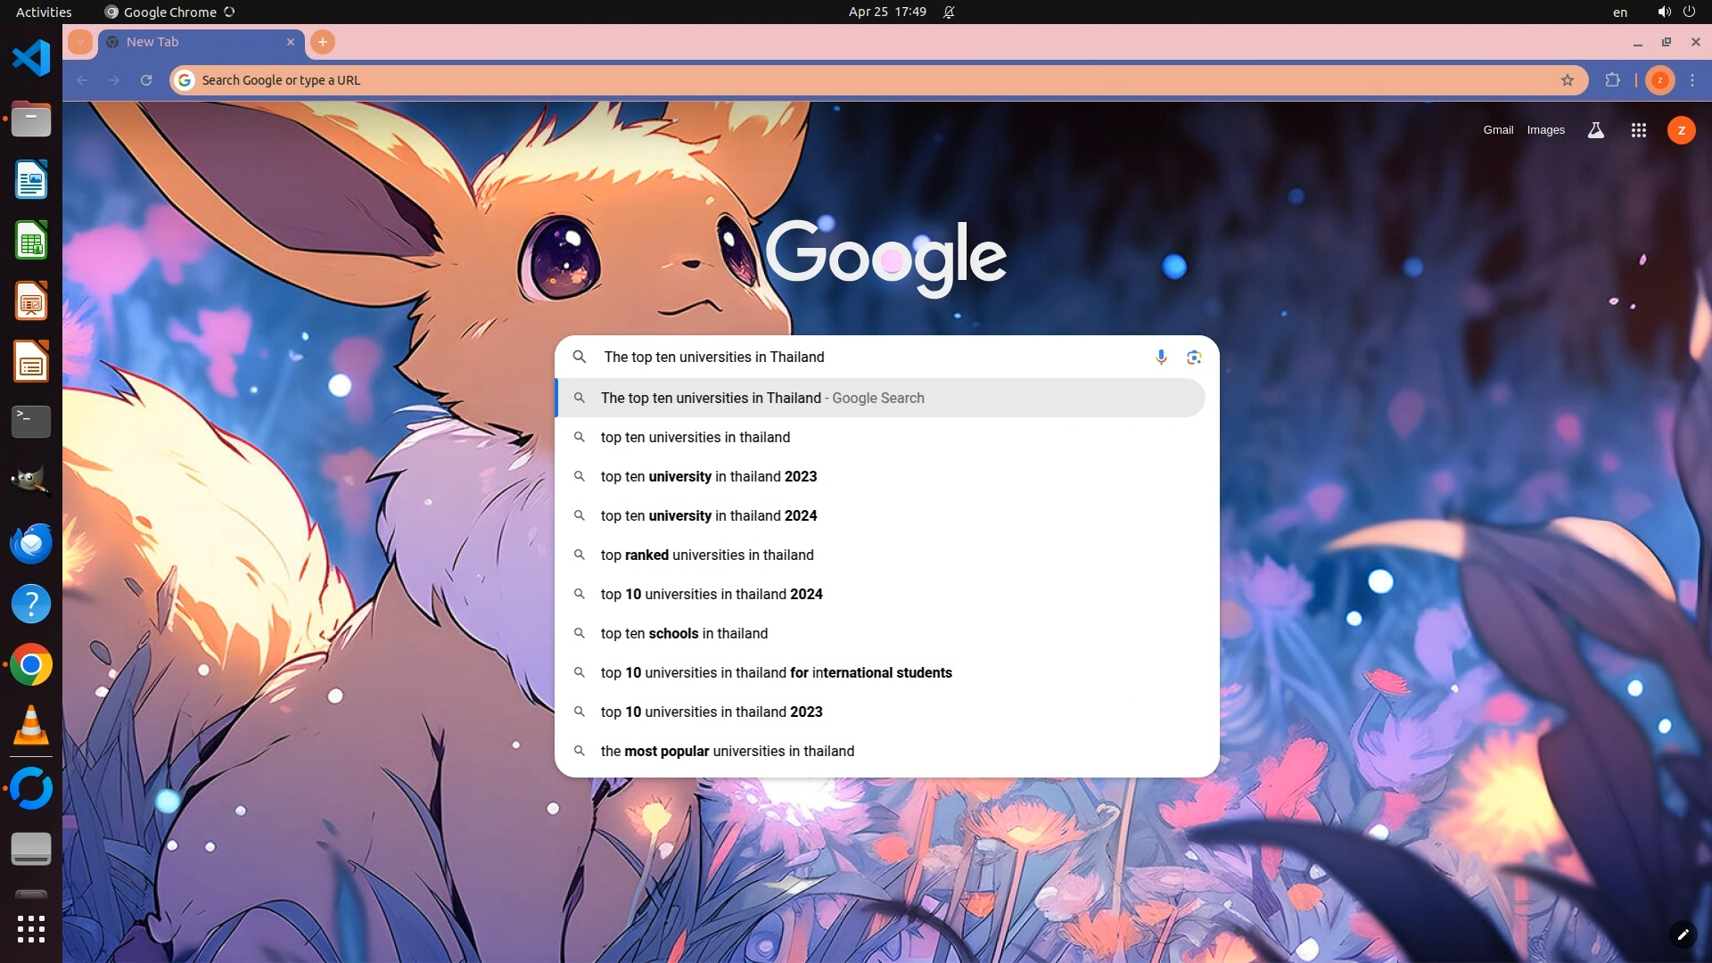Open Chrome three-dot menu

point(1692,80)
